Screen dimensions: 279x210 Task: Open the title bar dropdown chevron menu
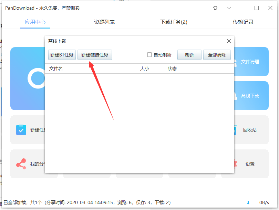229,8
